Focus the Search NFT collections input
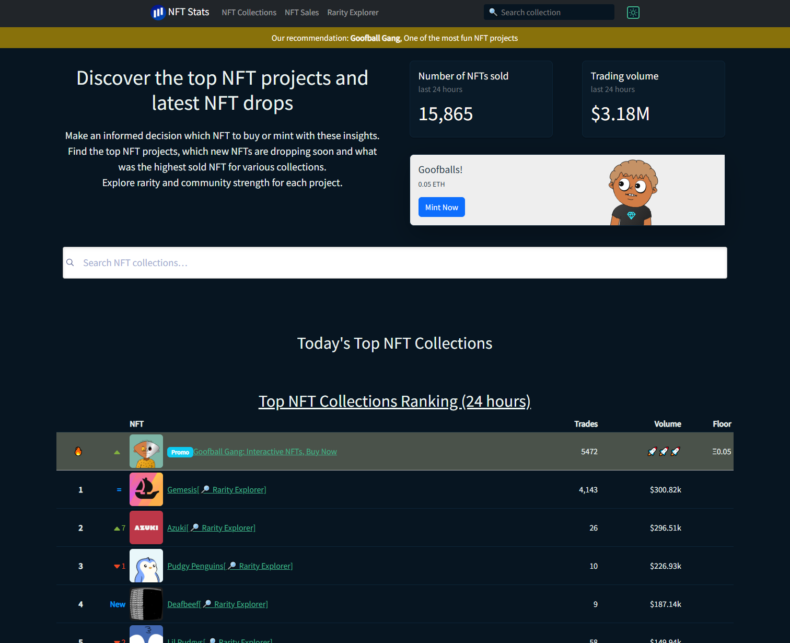Image resolution: width=790 pixels, height=643 pixels. 395,262
